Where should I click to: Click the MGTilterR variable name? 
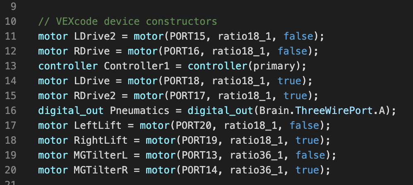pos(101,170)
